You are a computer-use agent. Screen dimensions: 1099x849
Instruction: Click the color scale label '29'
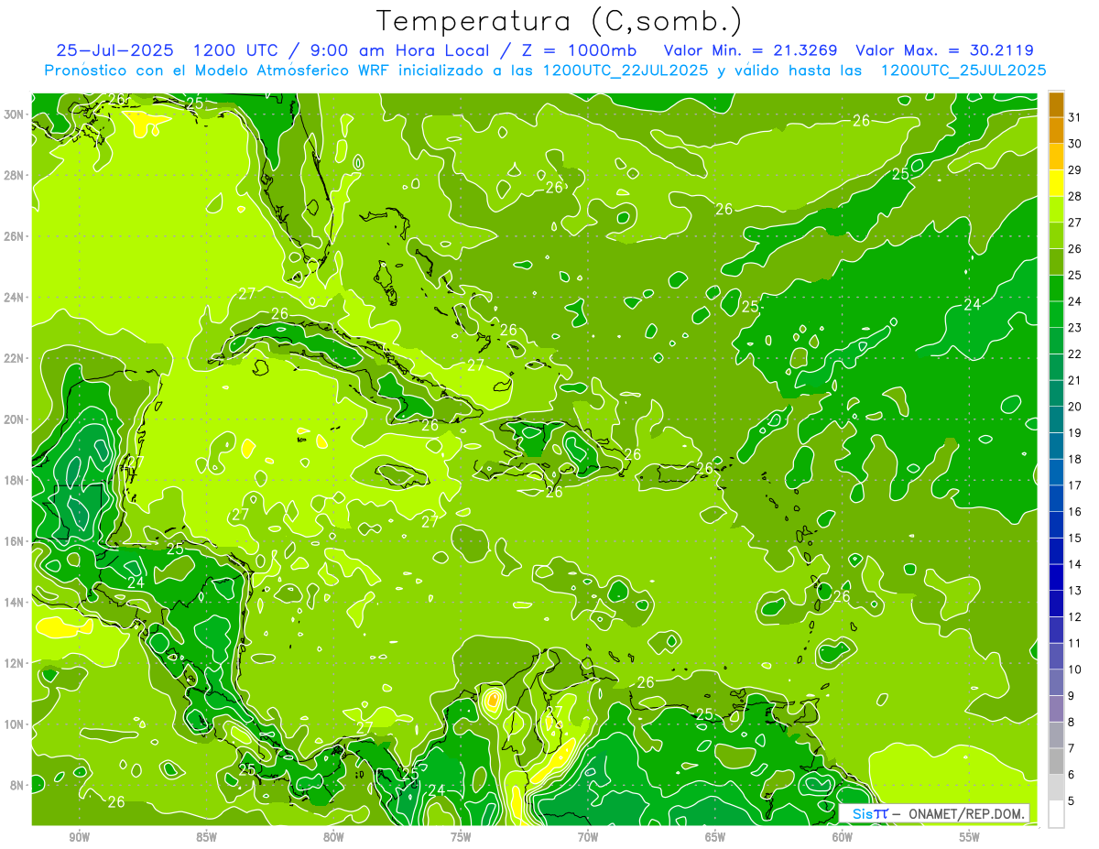click(1075, 169)
